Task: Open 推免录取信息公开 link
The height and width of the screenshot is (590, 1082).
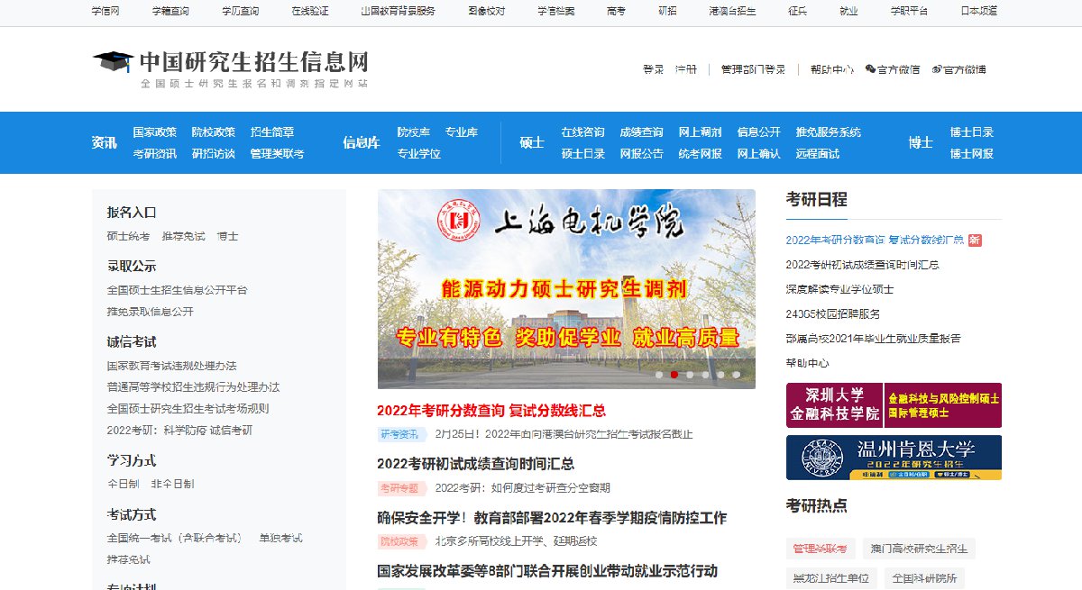Action: [x=151, y=312]
